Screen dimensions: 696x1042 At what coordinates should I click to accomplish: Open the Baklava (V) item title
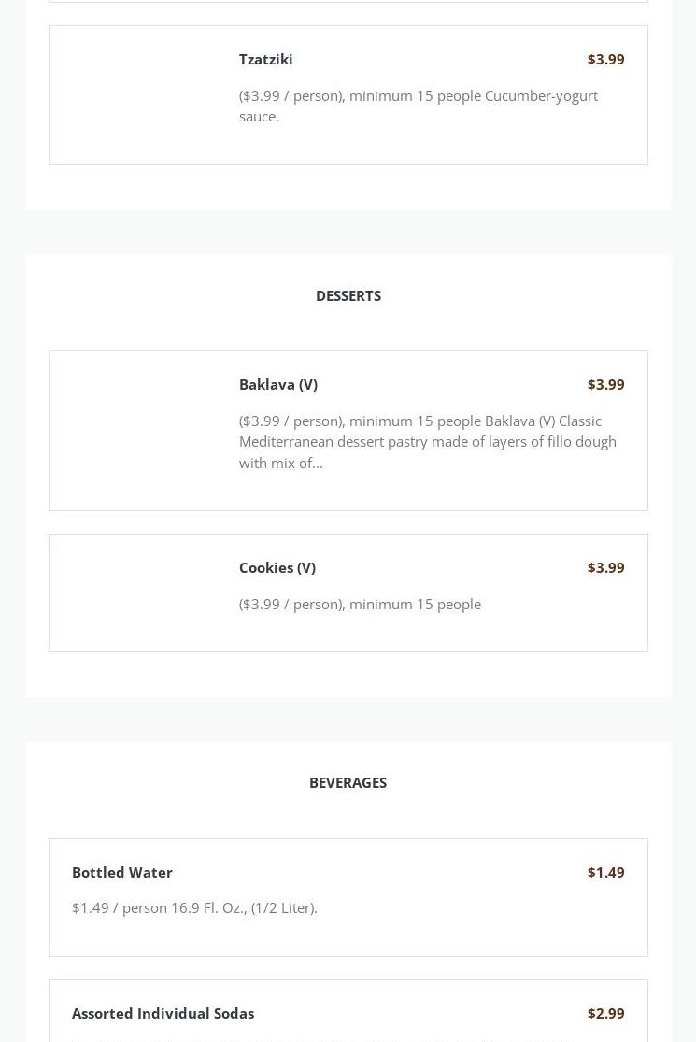pos(277,384)
